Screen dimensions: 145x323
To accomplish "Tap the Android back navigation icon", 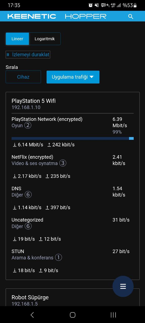I will click(x=32, y=315).
